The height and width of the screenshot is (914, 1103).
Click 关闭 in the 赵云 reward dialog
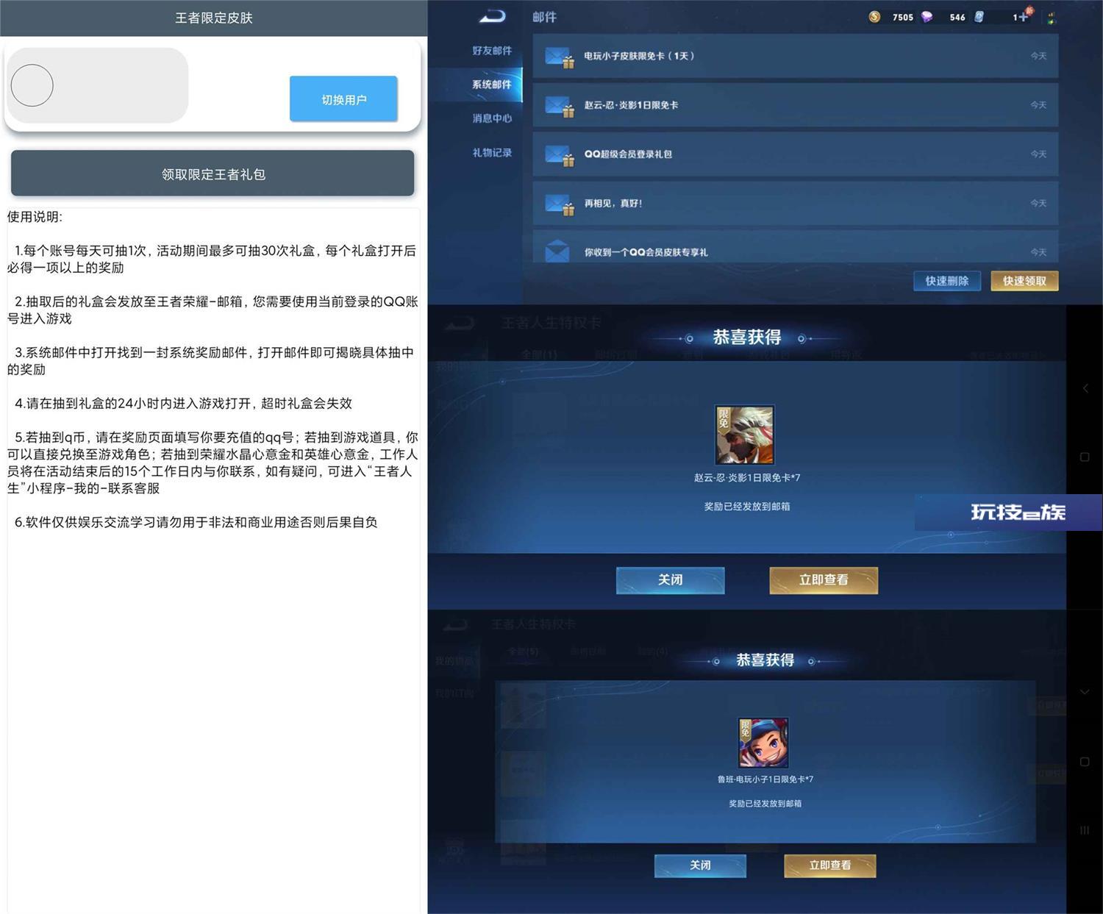tap(670, 580)
